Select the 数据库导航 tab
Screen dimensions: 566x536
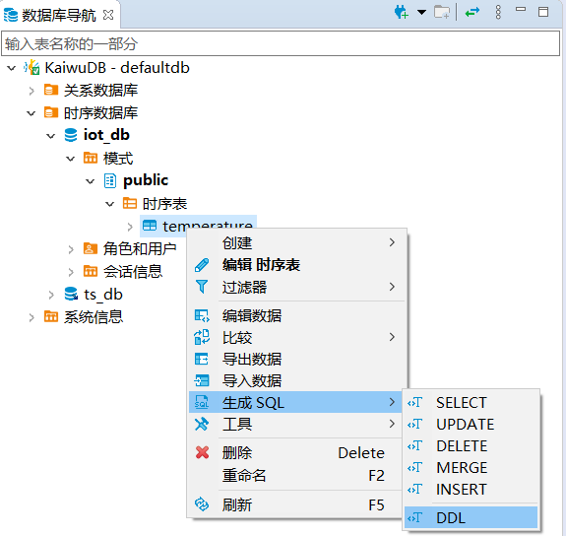(59, 15)
